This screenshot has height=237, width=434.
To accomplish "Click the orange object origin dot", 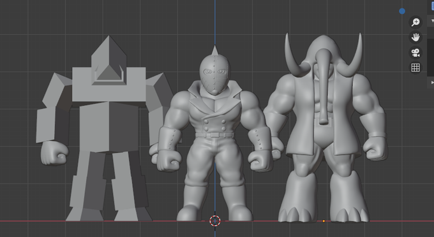I will tap(324, 221).
